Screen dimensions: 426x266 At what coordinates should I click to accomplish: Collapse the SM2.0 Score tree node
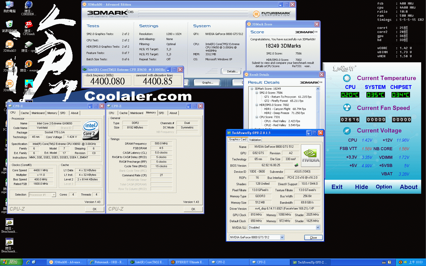[x=257, y=93]
